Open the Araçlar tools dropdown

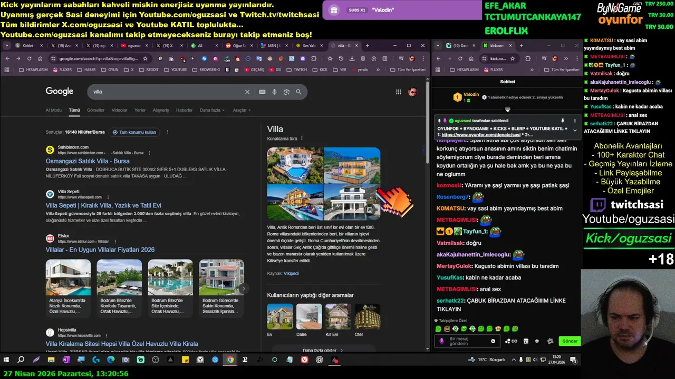(x=242, y=110)
